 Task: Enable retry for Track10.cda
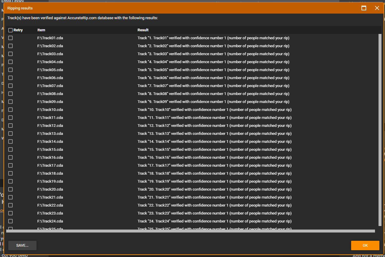coord(10,110)
